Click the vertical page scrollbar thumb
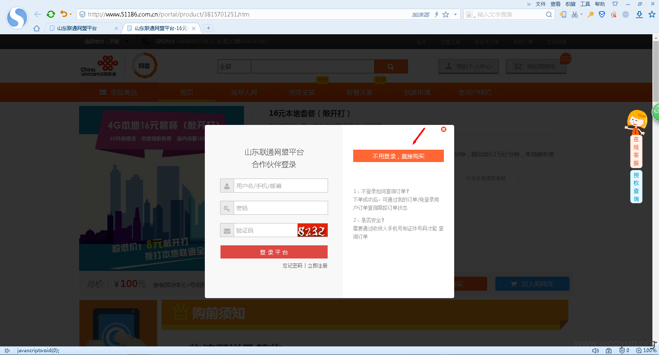This screenshot has width=659, height=355. 656,71
